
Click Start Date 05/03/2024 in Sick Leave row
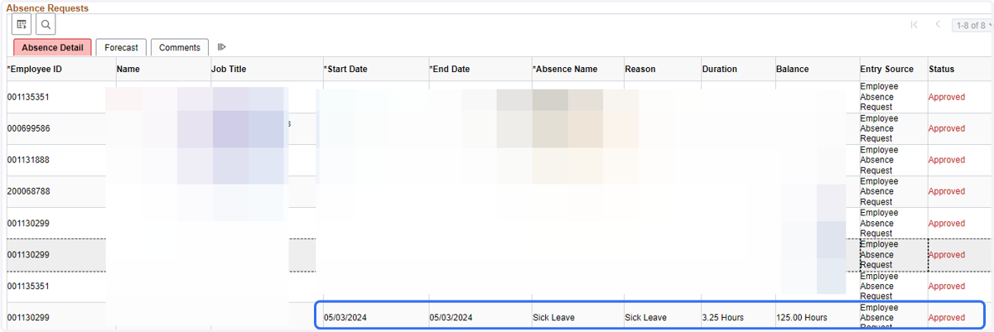coord(345,317)
